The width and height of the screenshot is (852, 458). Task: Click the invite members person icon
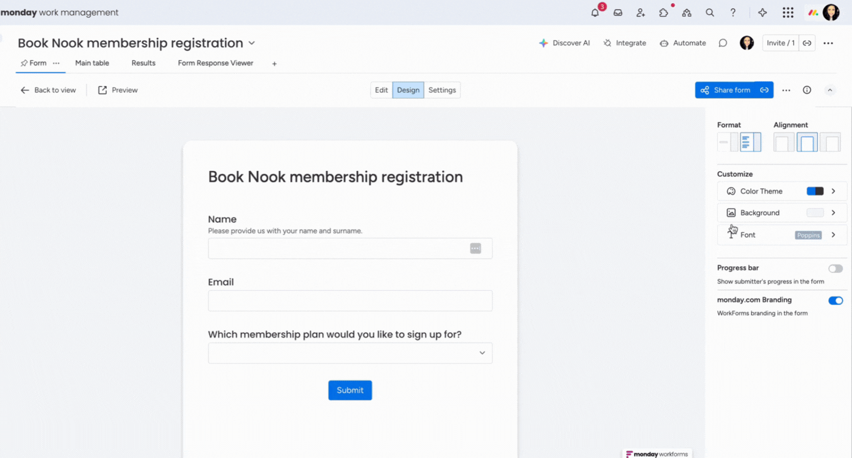[x=641, y=13]
